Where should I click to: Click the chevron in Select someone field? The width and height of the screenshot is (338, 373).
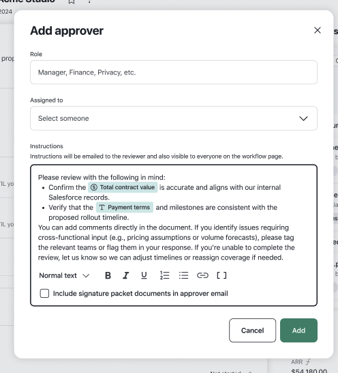303,118
